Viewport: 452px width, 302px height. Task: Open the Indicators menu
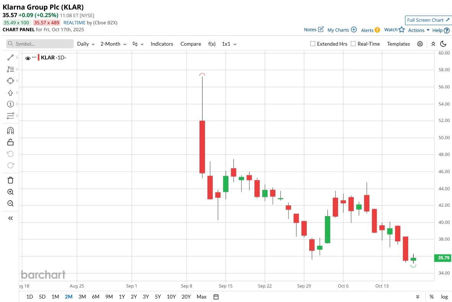pos(162,44)
